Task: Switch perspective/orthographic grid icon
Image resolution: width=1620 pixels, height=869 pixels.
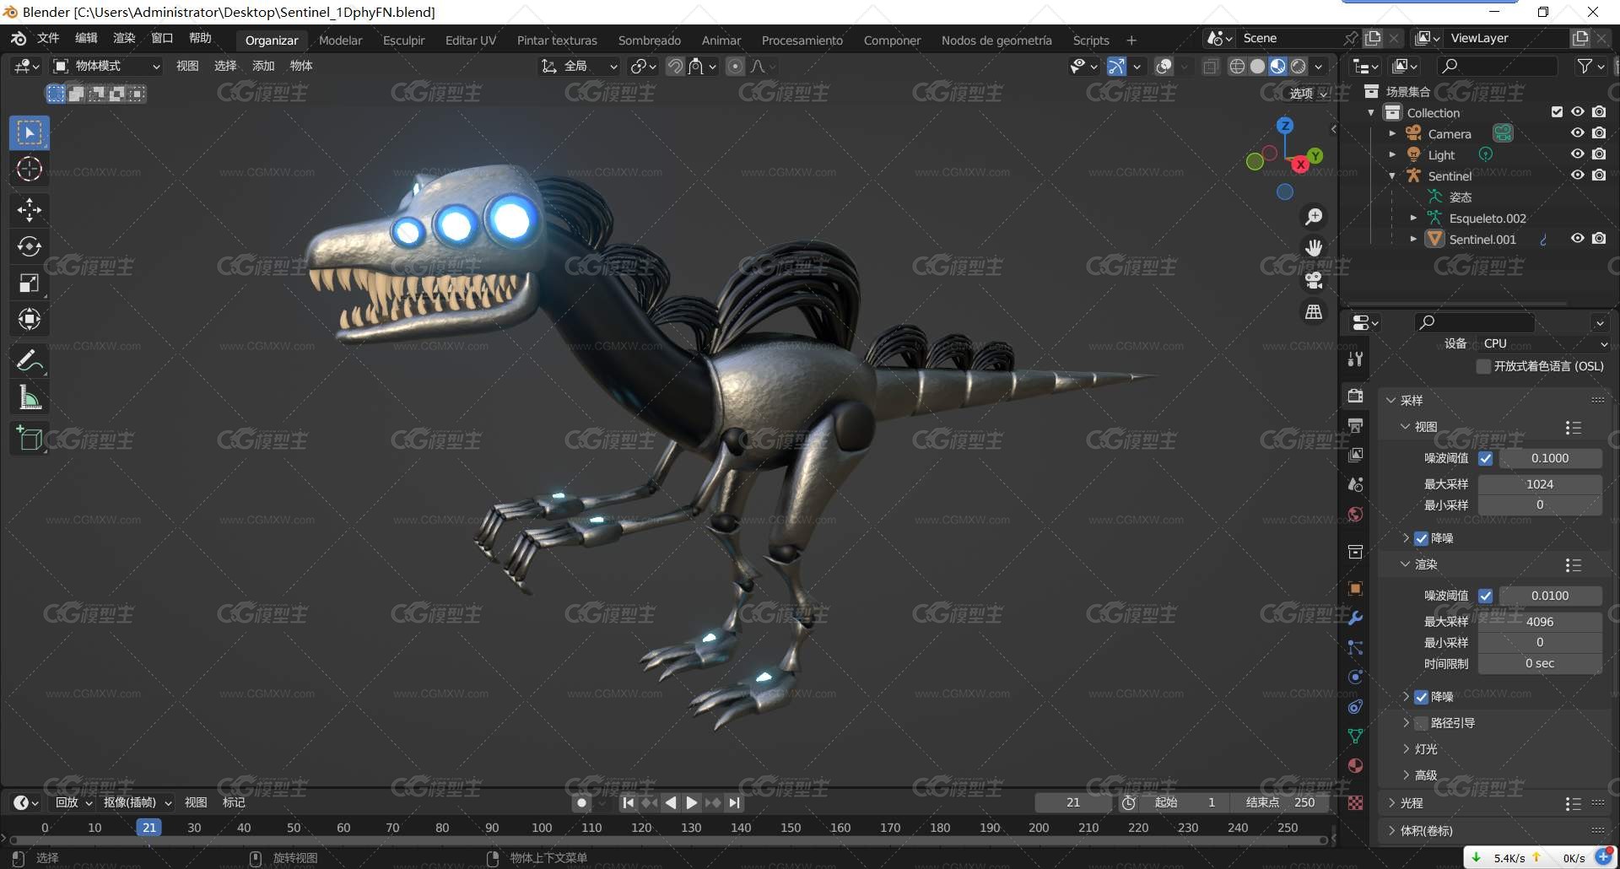Action: tap(1314, 312)
